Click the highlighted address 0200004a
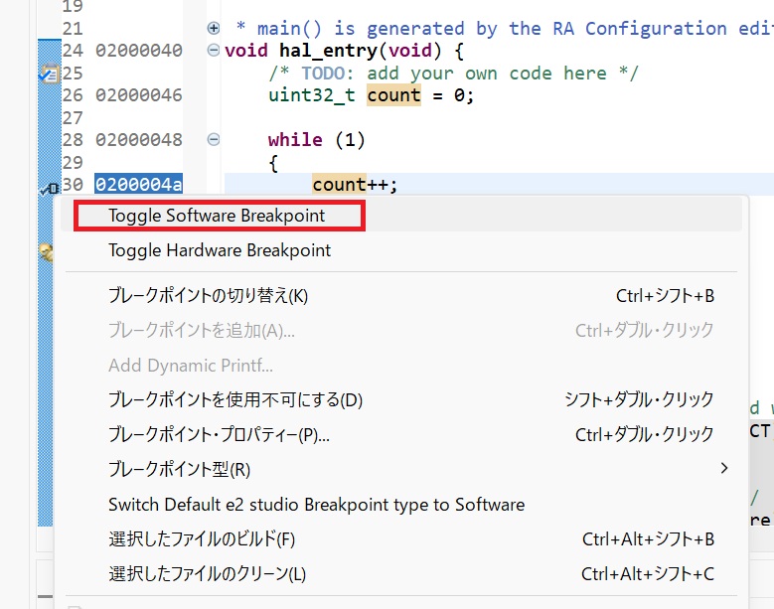Viewport: 774px width, 609px height. pos(139,185)
